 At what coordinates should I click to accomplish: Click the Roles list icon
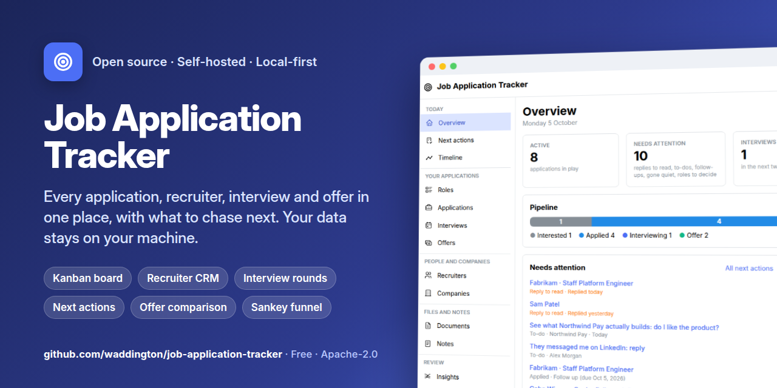click(429, 190)
